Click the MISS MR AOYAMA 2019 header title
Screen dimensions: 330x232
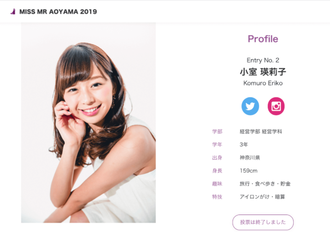(58, 12)
